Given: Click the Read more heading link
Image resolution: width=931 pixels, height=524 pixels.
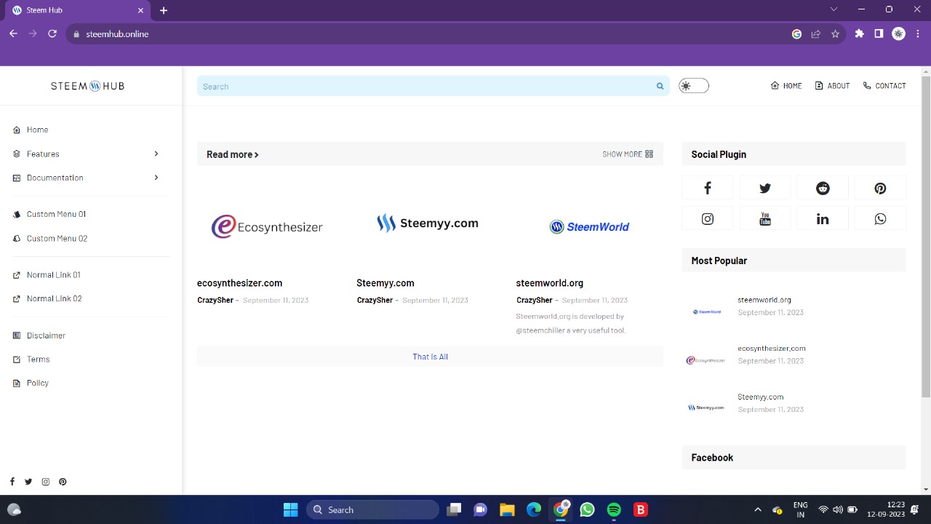Looking at the screenshot, I should (x=233, y=154).
